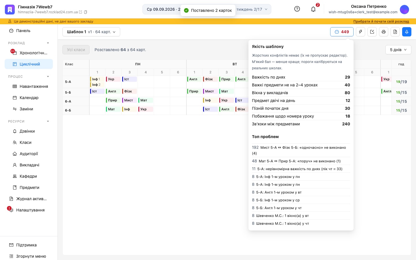Click problem 'Мат 5-А ↔ Прир 5-А' row

click(x=301, y=161)
